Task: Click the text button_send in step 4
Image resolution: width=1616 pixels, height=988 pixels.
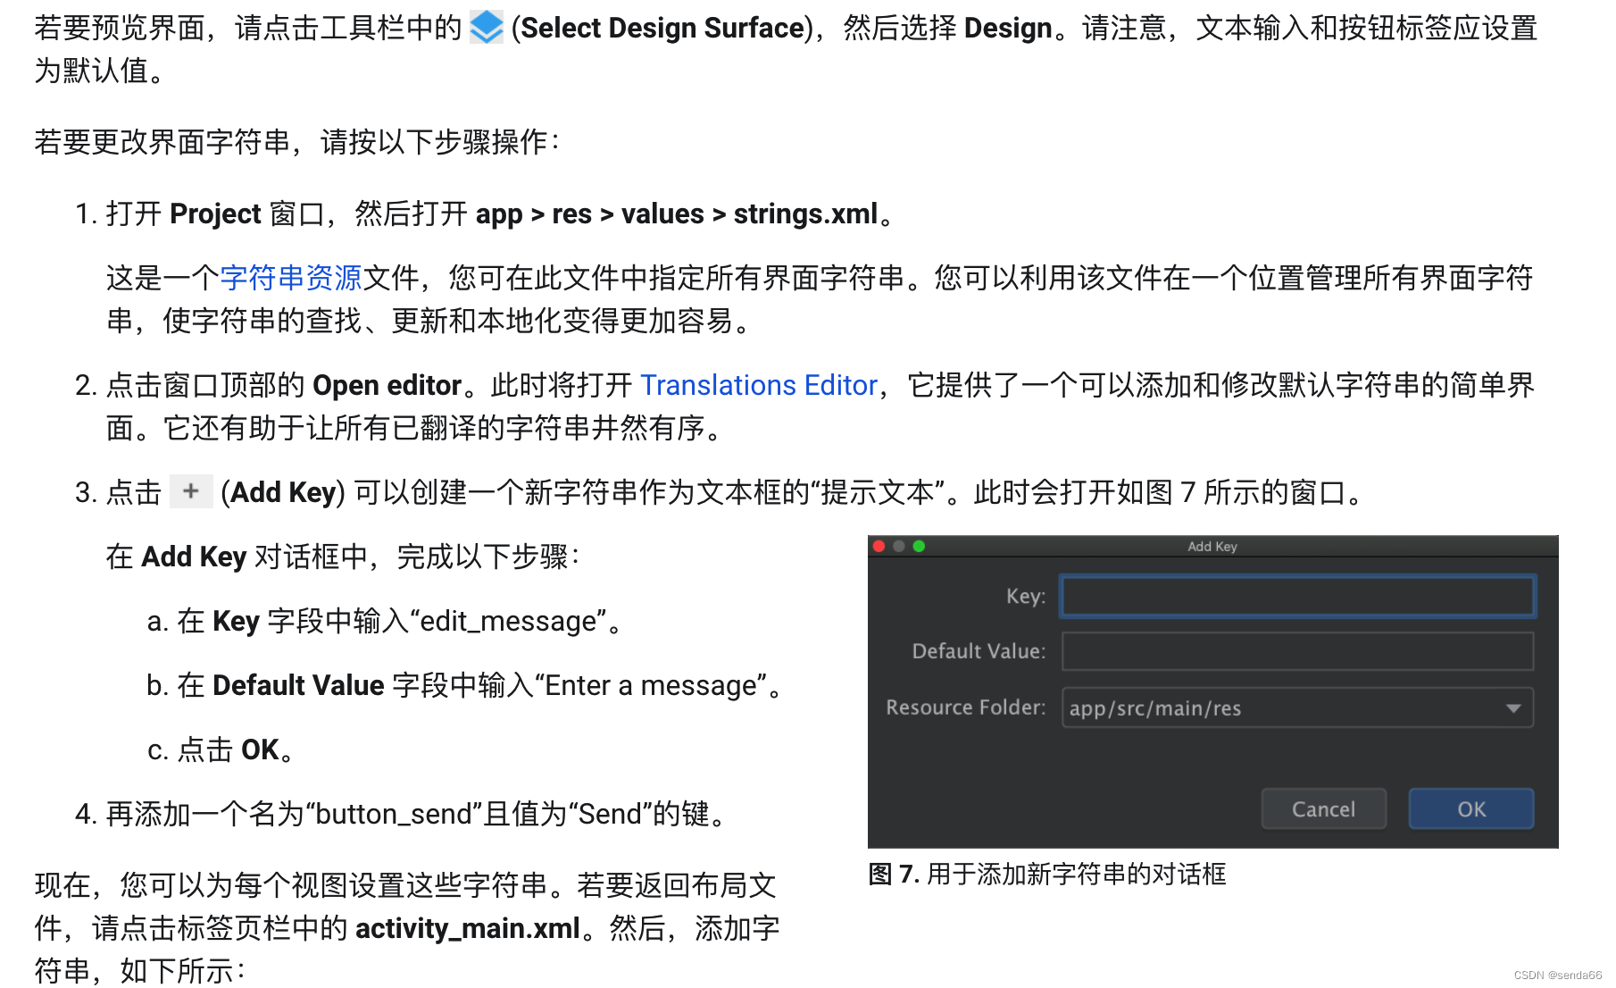Action: pos(394,814)
